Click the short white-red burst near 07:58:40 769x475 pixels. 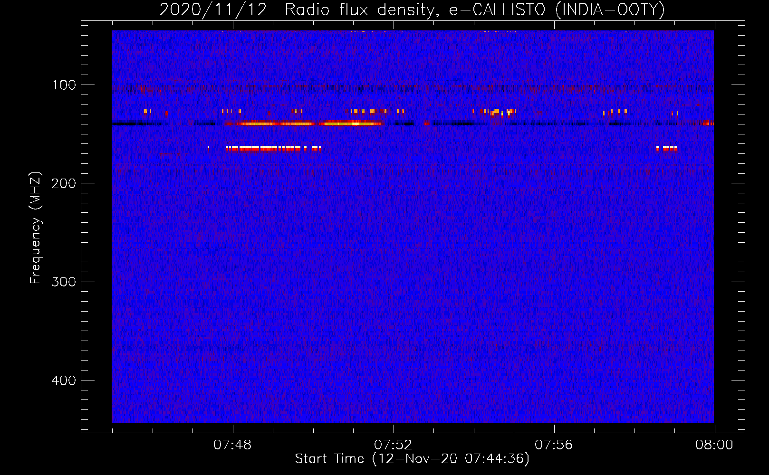pos(667,148)
